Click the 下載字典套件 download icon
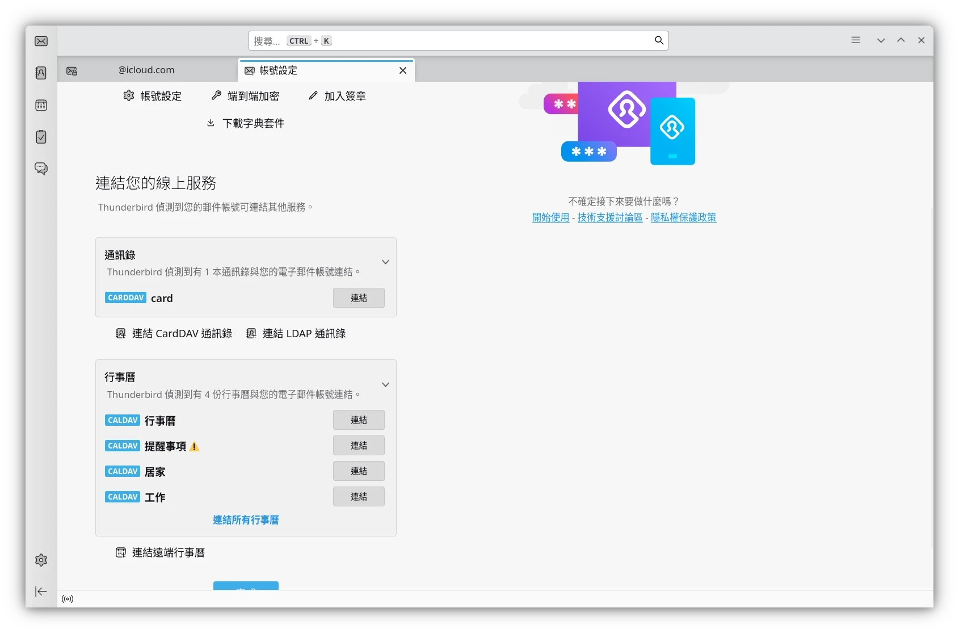 click(211, 123)
